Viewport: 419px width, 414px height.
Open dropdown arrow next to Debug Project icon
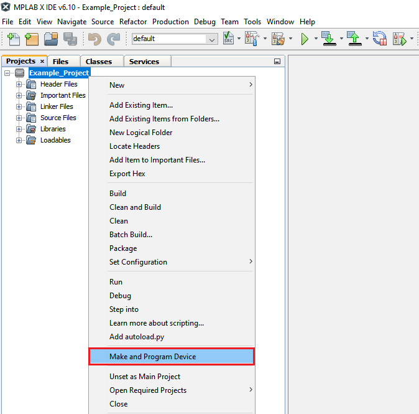coord(412,39)
